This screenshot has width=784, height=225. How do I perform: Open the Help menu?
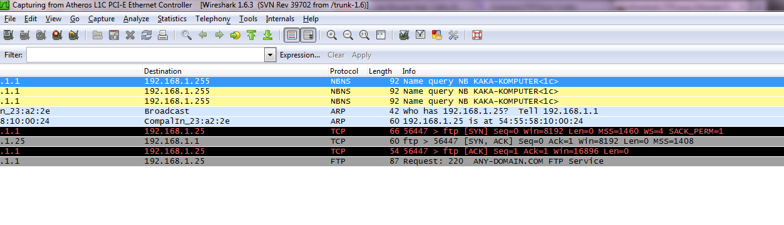tap(311, 19)
